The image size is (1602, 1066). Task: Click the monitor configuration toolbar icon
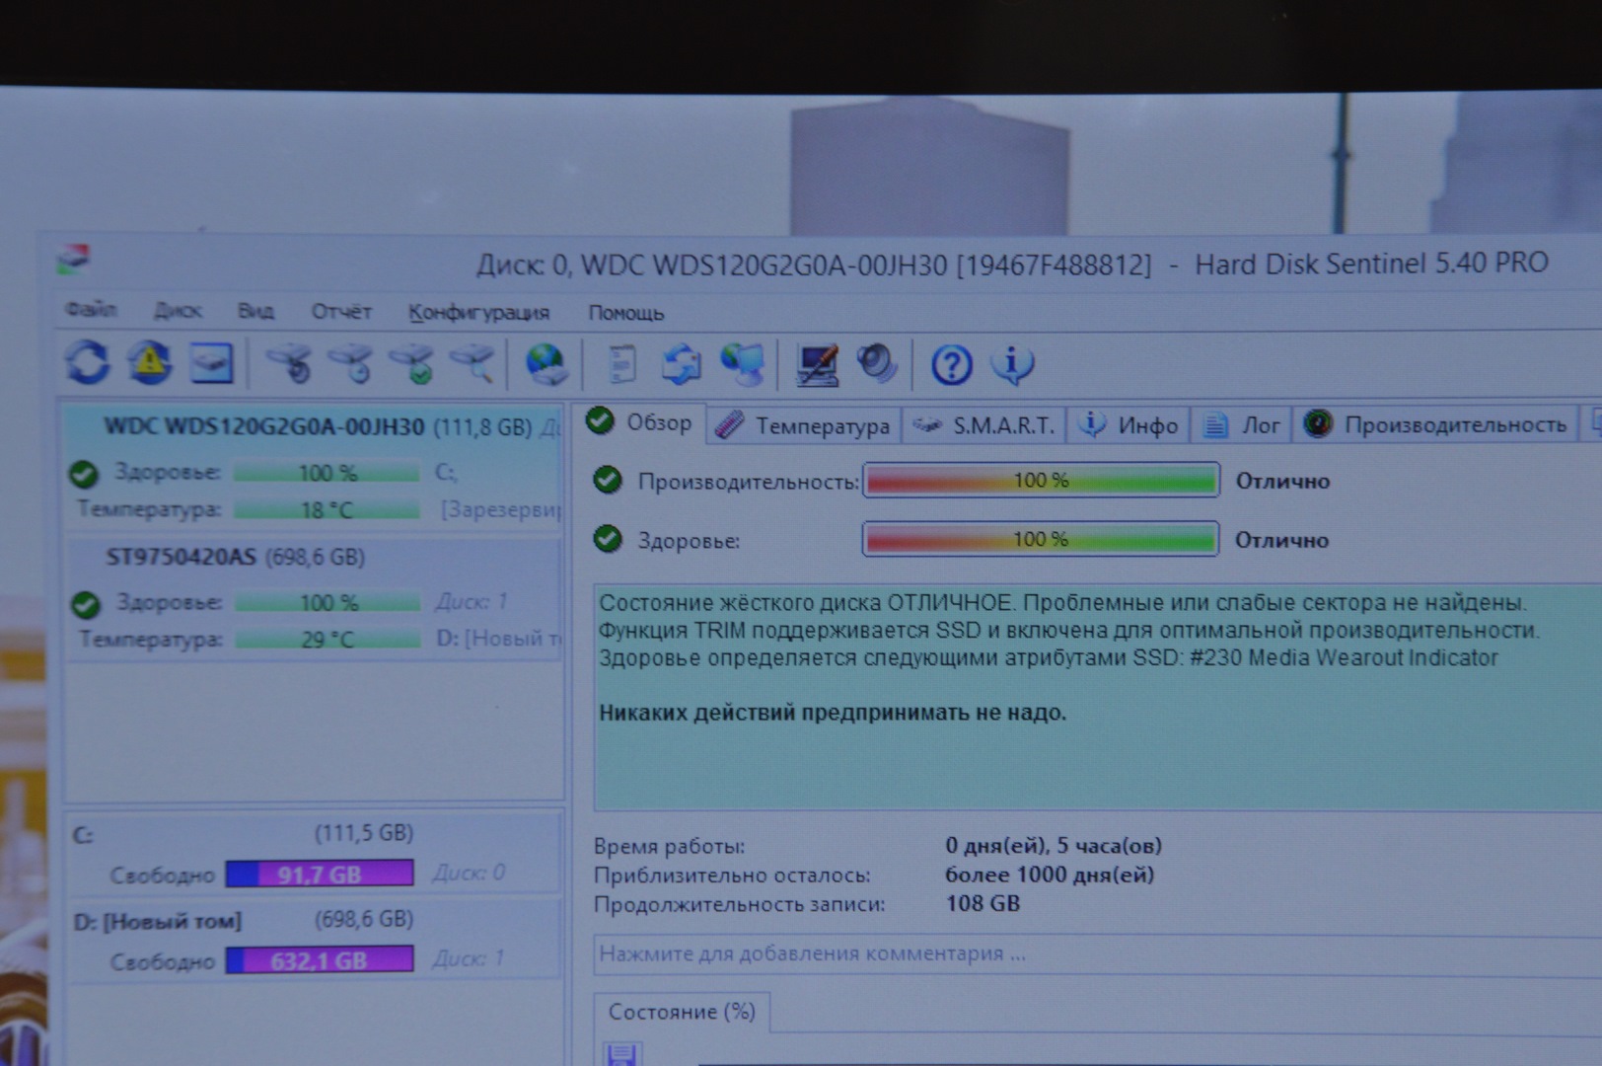pos(818,365)
